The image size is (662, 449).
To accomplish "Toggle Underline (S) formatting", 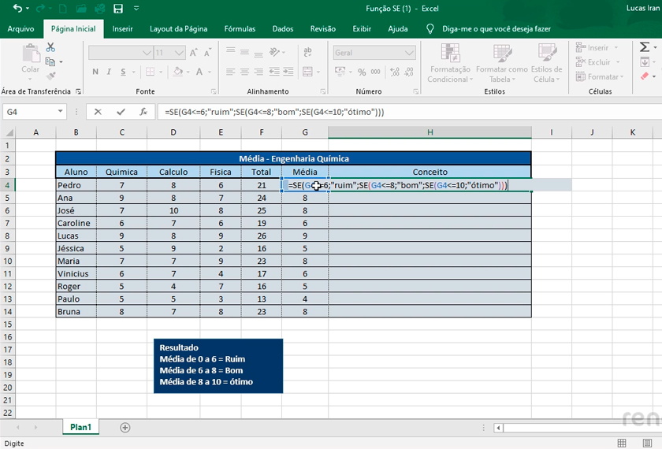I will pyautogui.click(x=124, y=72).
